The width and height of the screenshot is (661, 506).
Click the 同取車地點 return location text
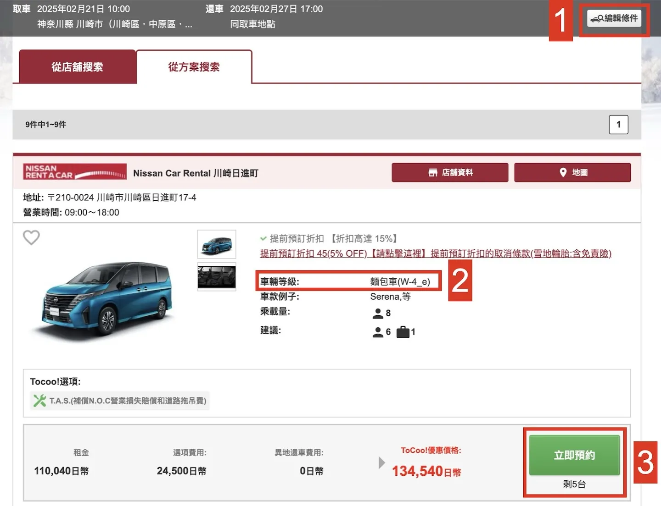coord(252,24)
